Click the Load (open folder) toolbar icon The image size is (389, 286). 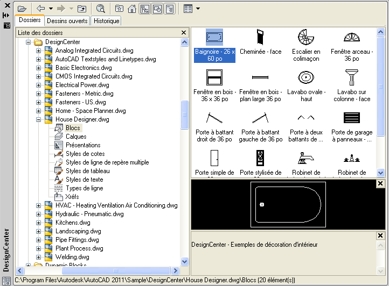tap(22, 9)
